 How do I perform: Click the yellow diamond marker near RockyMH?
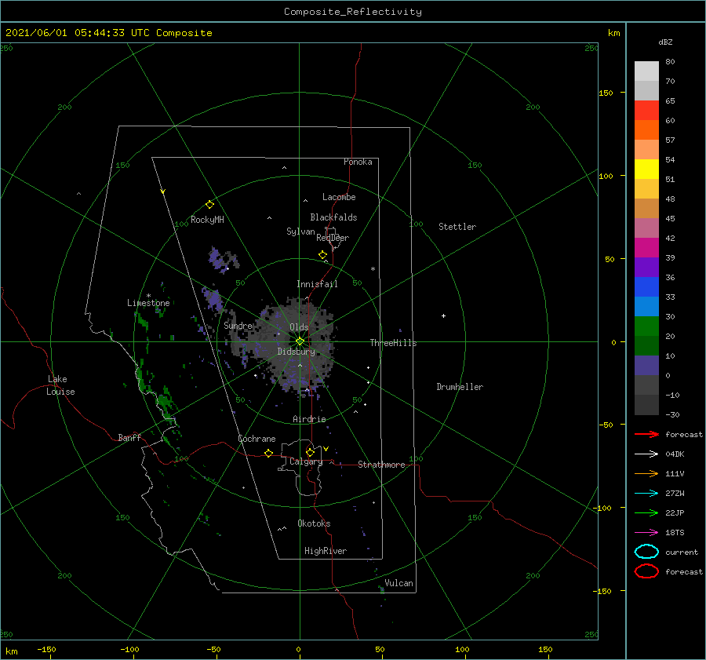click(x=209, y=205)
